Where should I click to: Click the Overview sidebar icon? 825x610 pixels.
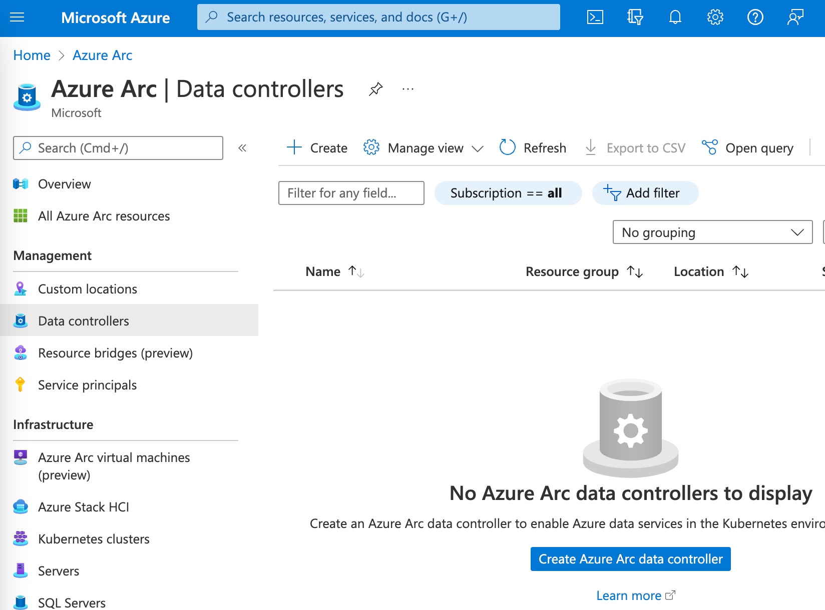(21, 184)
